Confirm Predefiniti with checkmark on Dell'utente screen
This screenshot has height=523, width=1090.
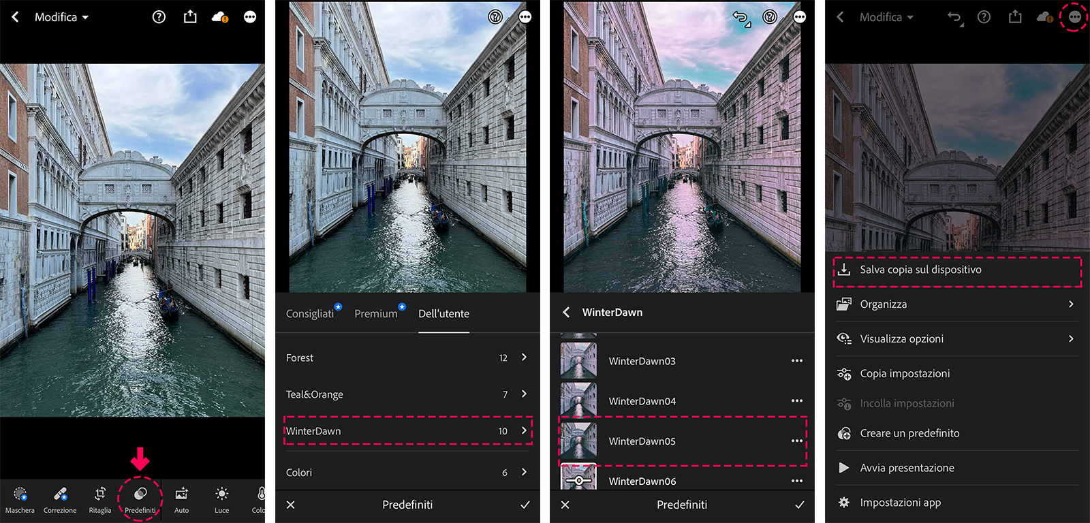(x=525, y=505)
